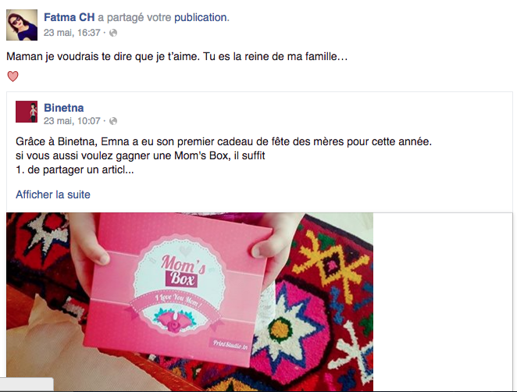
Task: Click the Fatma CH name link
Action: [70, 17]
